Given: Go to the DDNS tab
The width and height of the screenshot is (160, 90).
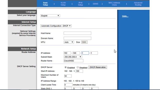Looking at the screenshot, I should tap(95, 4).
